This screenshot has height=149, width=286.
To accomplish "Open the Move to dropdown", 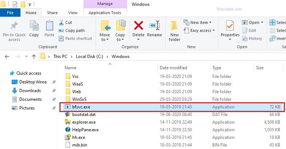I will [x=105, y=31].
